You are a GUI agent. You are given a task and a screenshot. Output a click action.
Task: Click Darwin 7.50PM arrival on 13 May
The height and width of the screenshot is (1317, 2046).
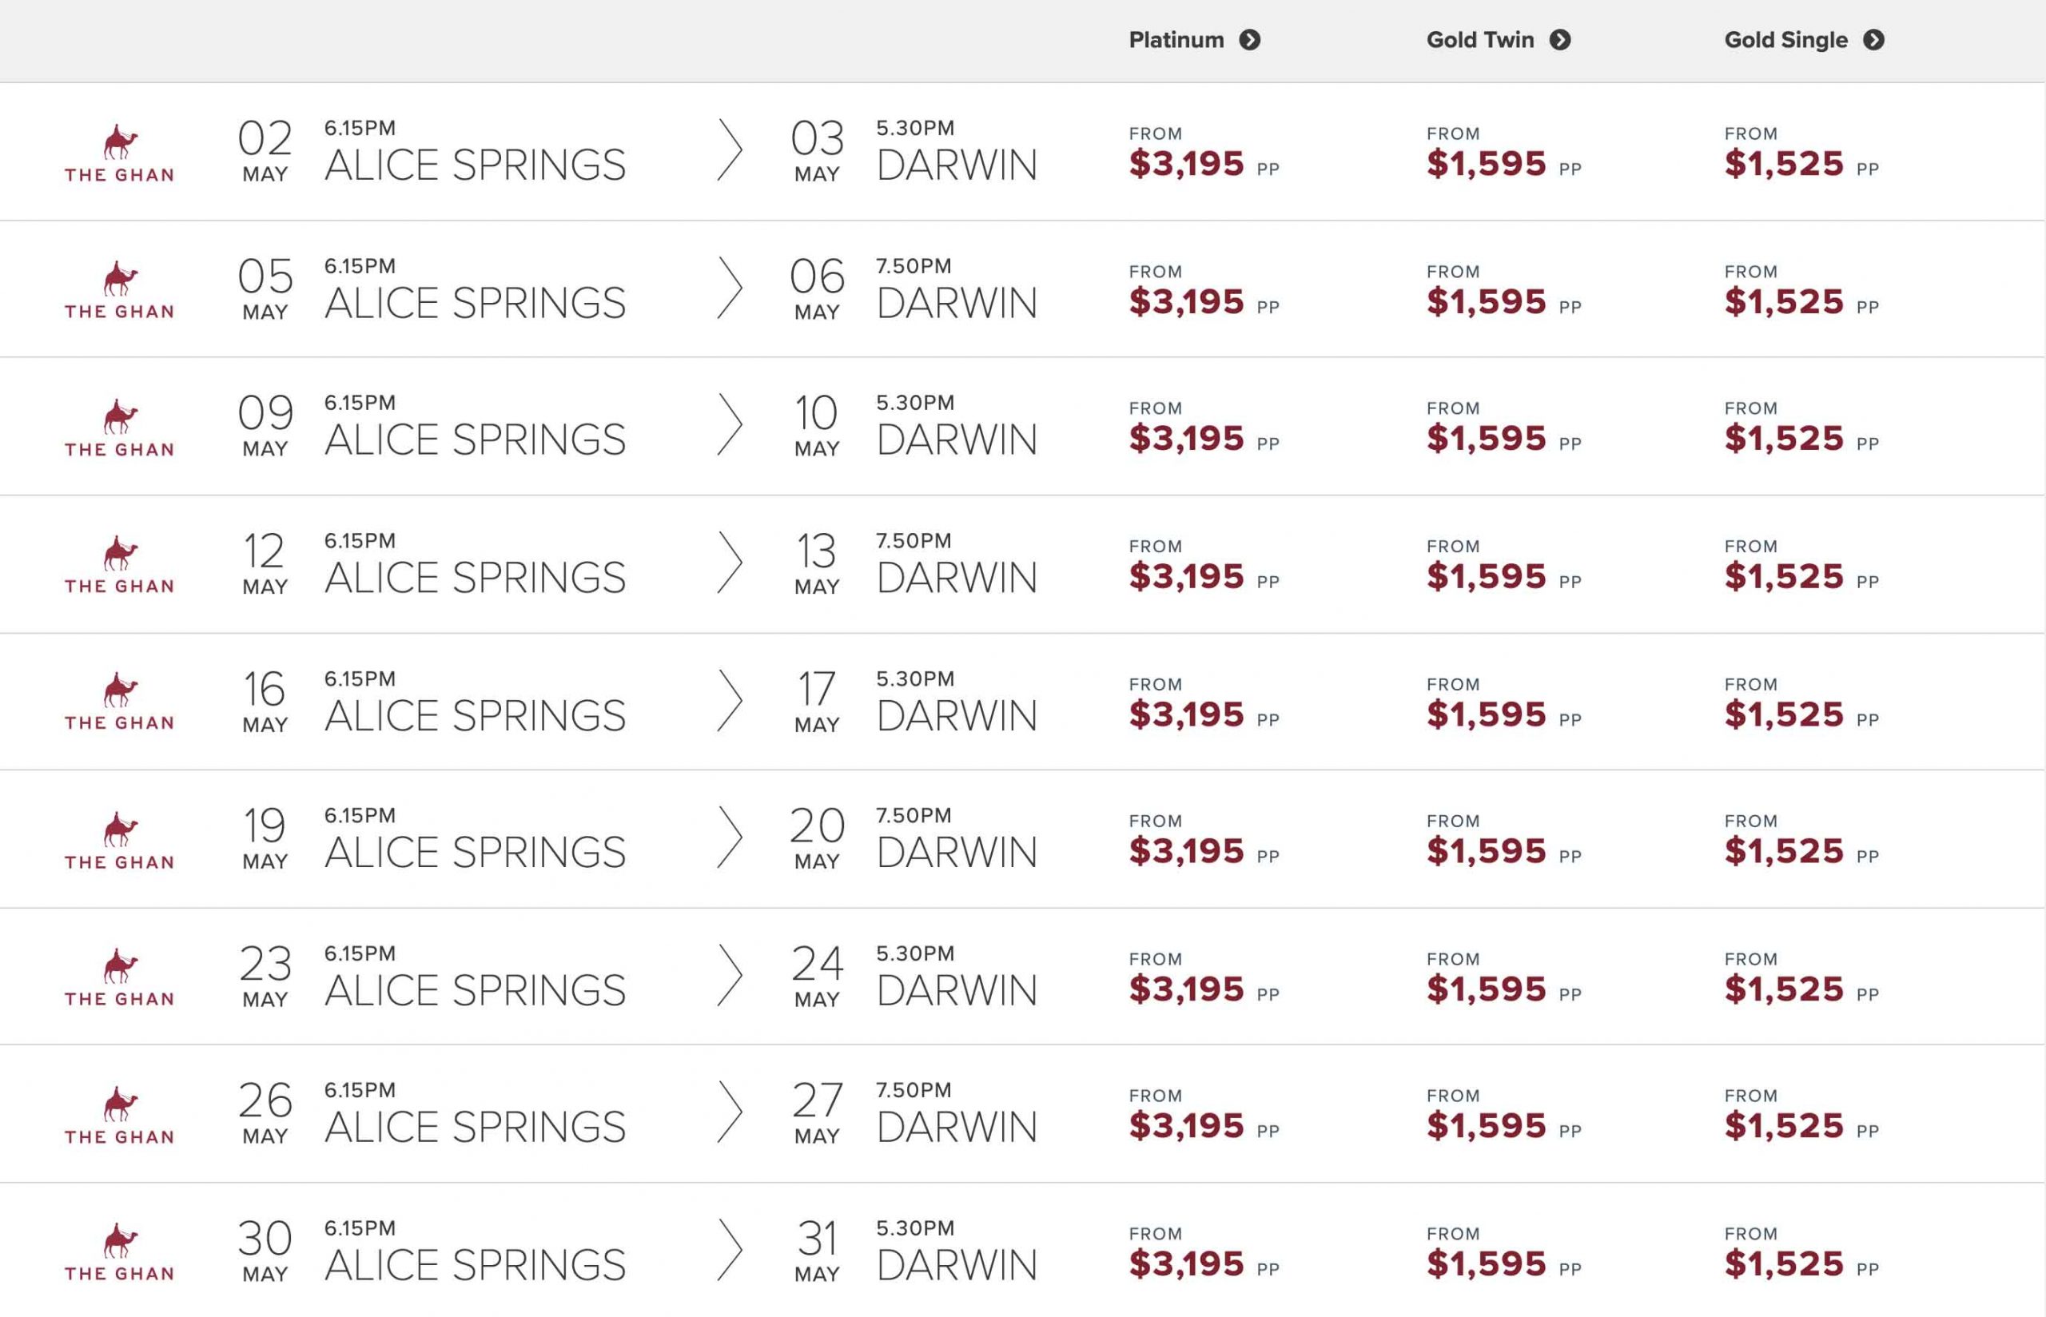pos(956,577)
